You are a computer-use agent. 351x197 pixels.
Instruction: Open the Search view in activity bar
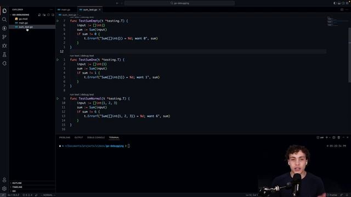(x=4, y=20)
